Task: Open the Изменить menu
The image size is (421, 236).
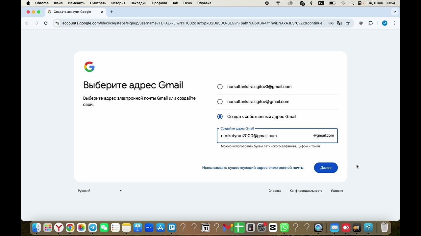Action: click(x=76, y=3)
